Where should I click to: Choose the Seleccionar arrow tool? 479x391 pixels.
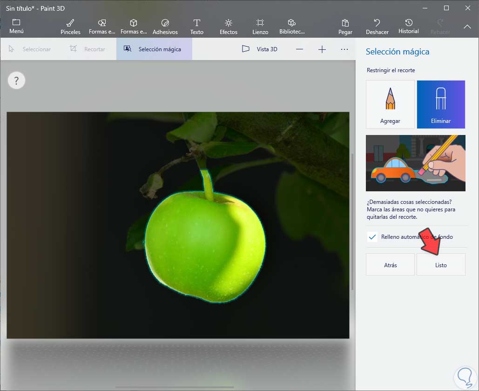pyautogui.click(x=30, y=49)
